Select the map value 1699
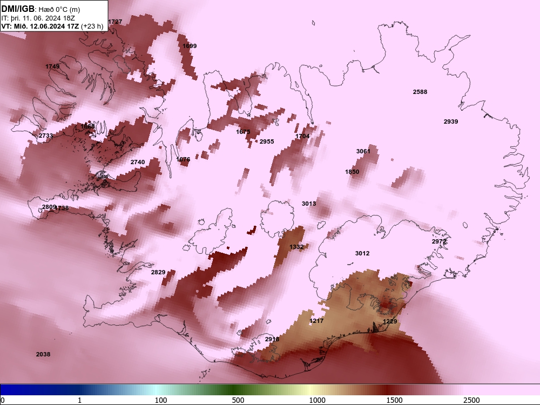The width and height of the screenshot is (540, 405). pos(190,46)
